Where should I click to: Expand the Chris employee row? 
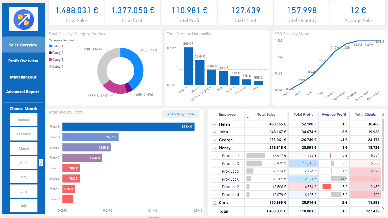[x=214, y=203]
